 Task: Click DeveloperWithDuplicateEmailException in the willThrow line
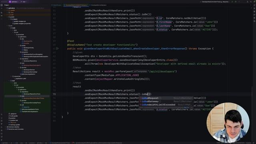point(129,64)
